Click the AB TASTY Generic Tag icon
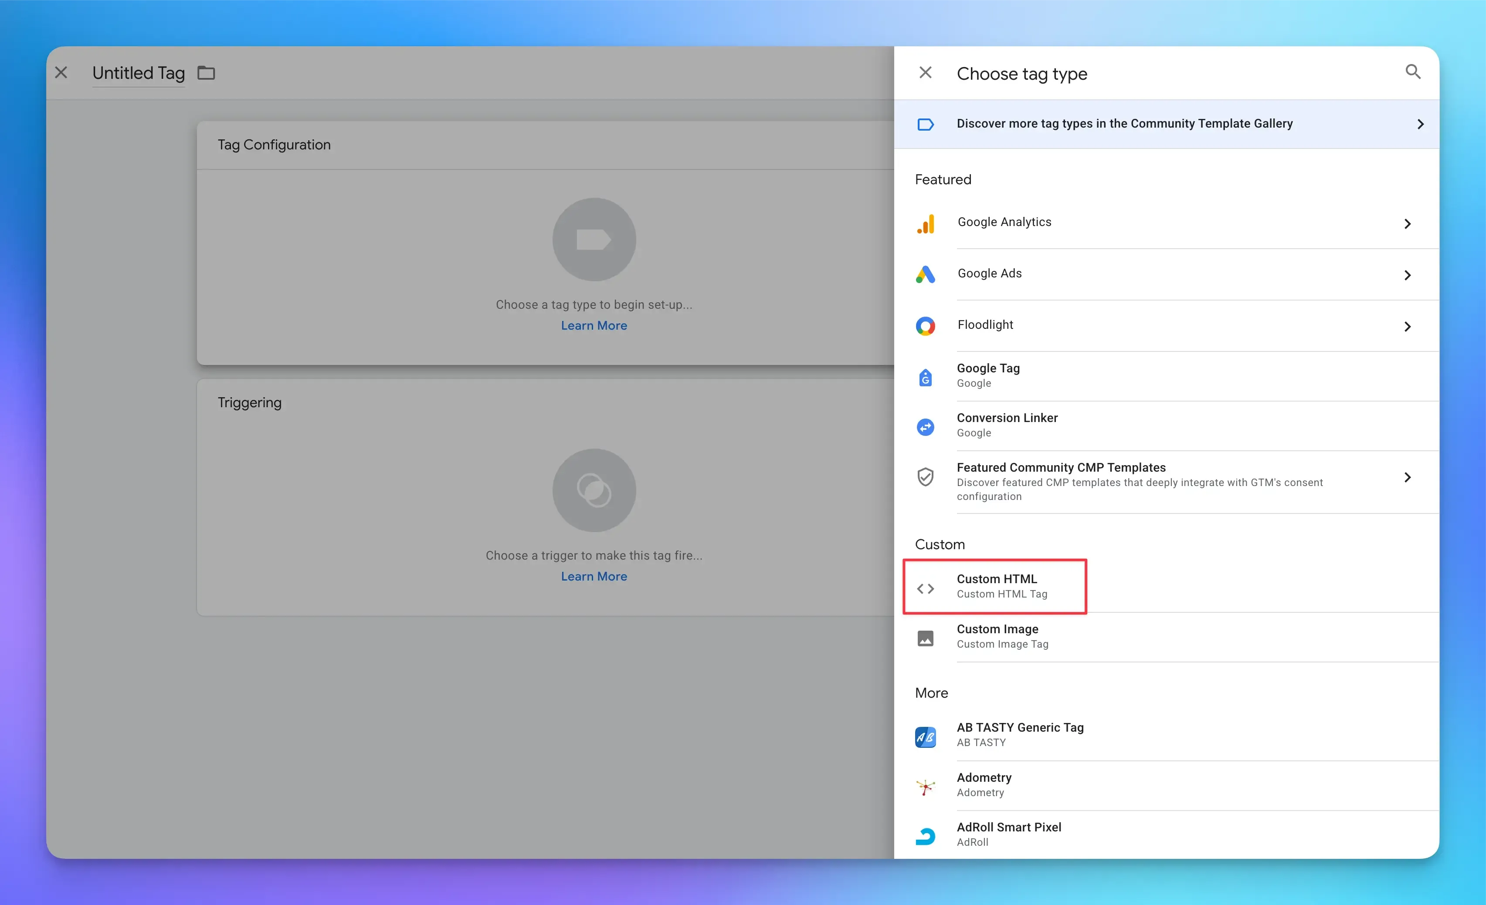 pyautogui.click(x=926, y=736)
